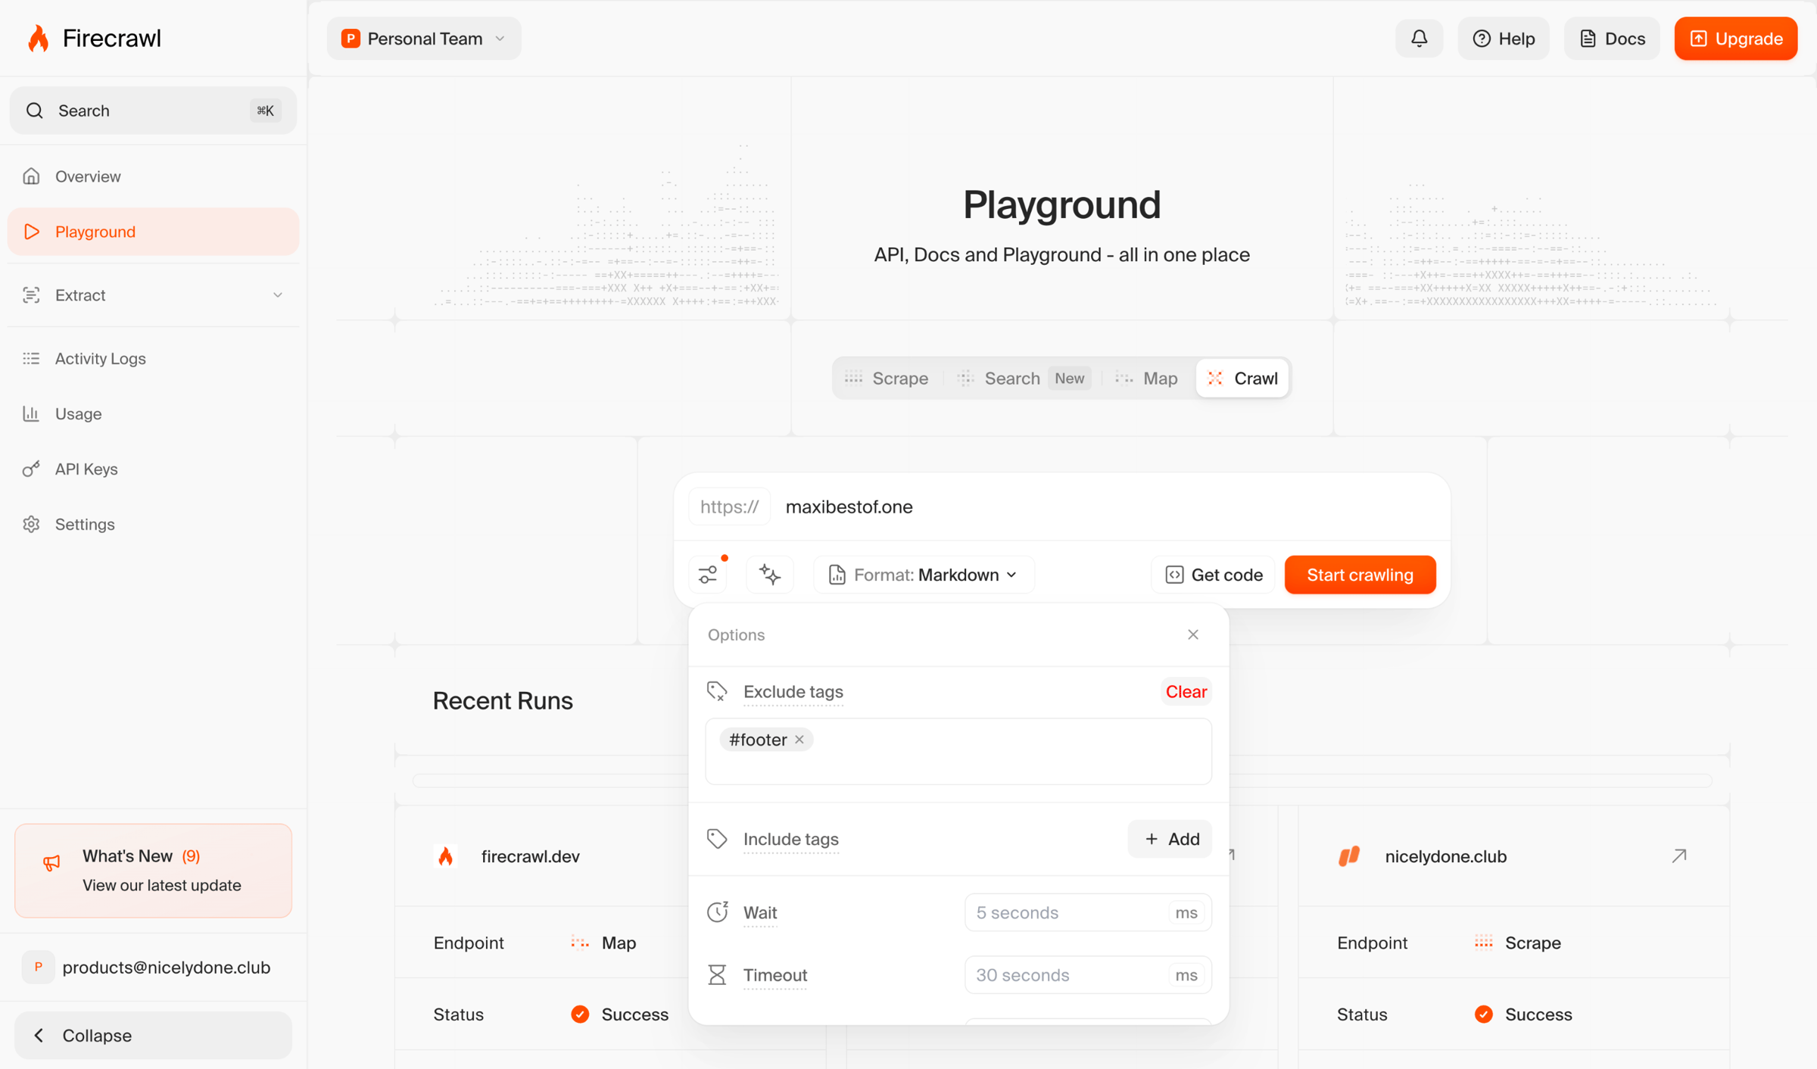Switch to the Map tab
This screenshot has height=1069, width=1817.
(1147, 379)
